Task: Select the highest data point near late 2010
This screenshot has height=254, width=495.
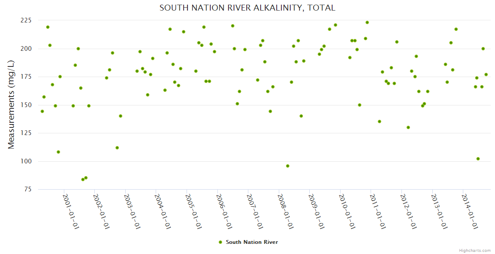Action: click(367, 22)
